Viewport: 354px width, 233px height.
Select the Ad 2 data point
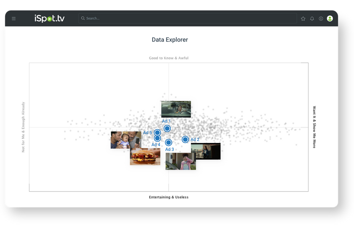pyautogui.click(x=185, y=139)
